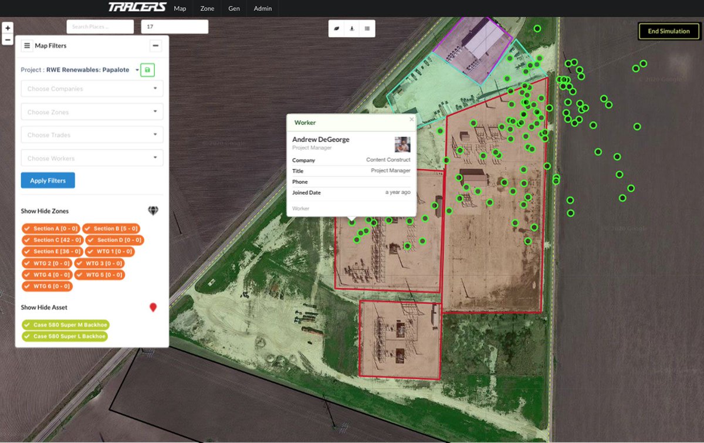This screenshot has width=704, height=443.
Task: Click the Content Construct company value
Action: pyautogui.click(x=388, y=160)
